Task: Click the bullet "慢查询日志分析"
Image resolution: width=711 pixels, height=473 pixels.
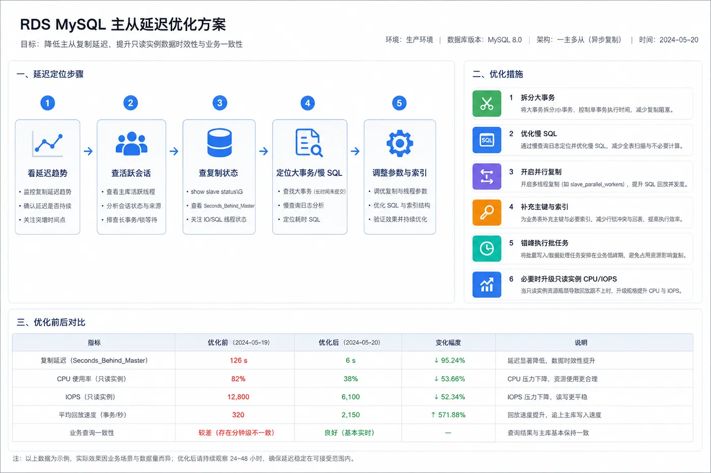Action: click(x=303, y=205)
